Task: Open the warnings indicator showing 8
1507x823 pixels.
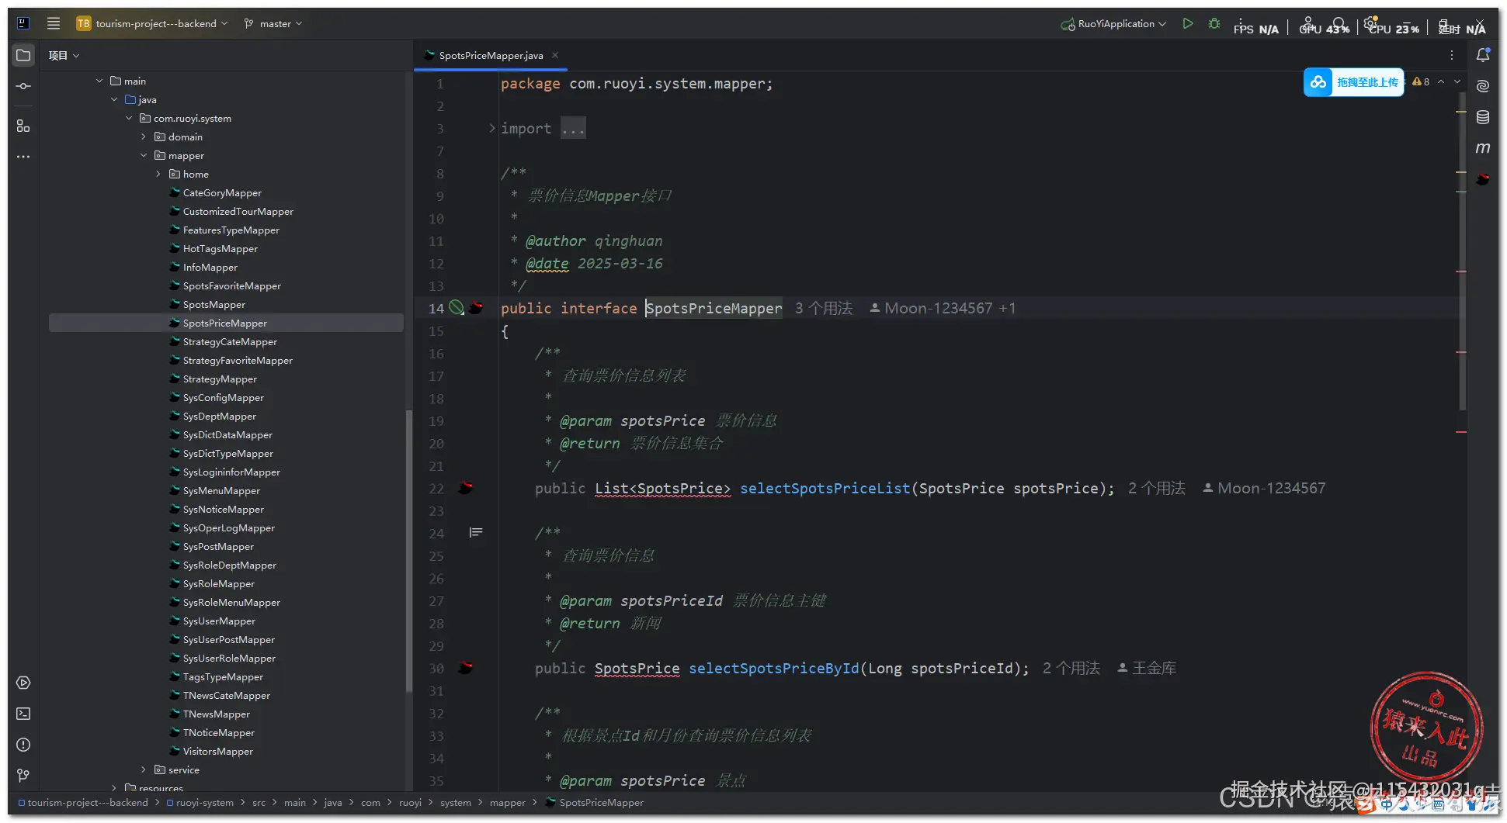Action: click(1421, 81)
